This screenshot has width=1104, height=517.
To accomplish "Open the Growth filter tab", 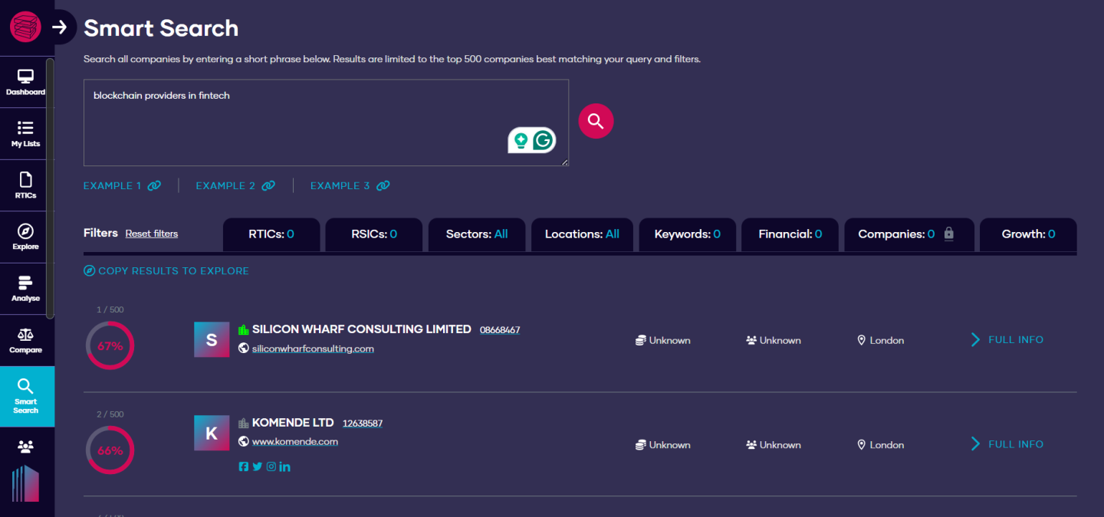I will click(1028, 234).
